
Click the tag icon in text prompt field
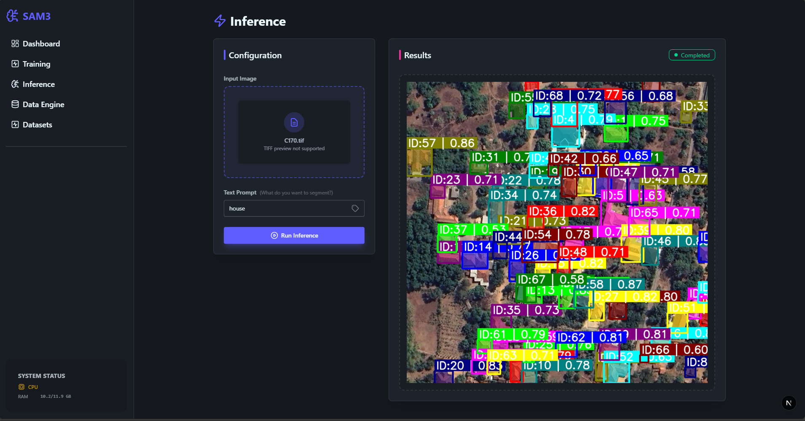[x=355, y=208]
